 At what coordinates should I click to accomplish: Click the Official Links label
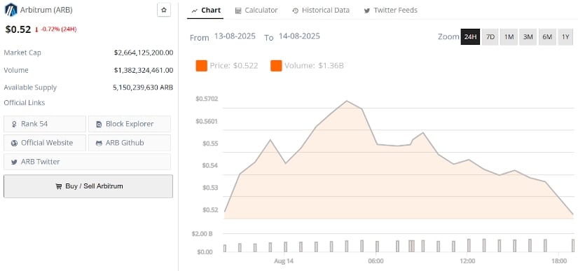[25, 103]
